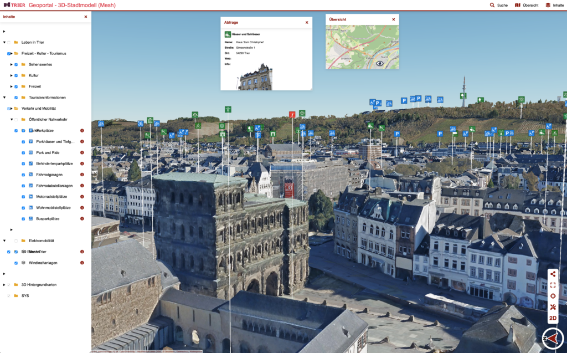Expand the Sehenswertes folder
567x353 pixels.
[11, 64]
